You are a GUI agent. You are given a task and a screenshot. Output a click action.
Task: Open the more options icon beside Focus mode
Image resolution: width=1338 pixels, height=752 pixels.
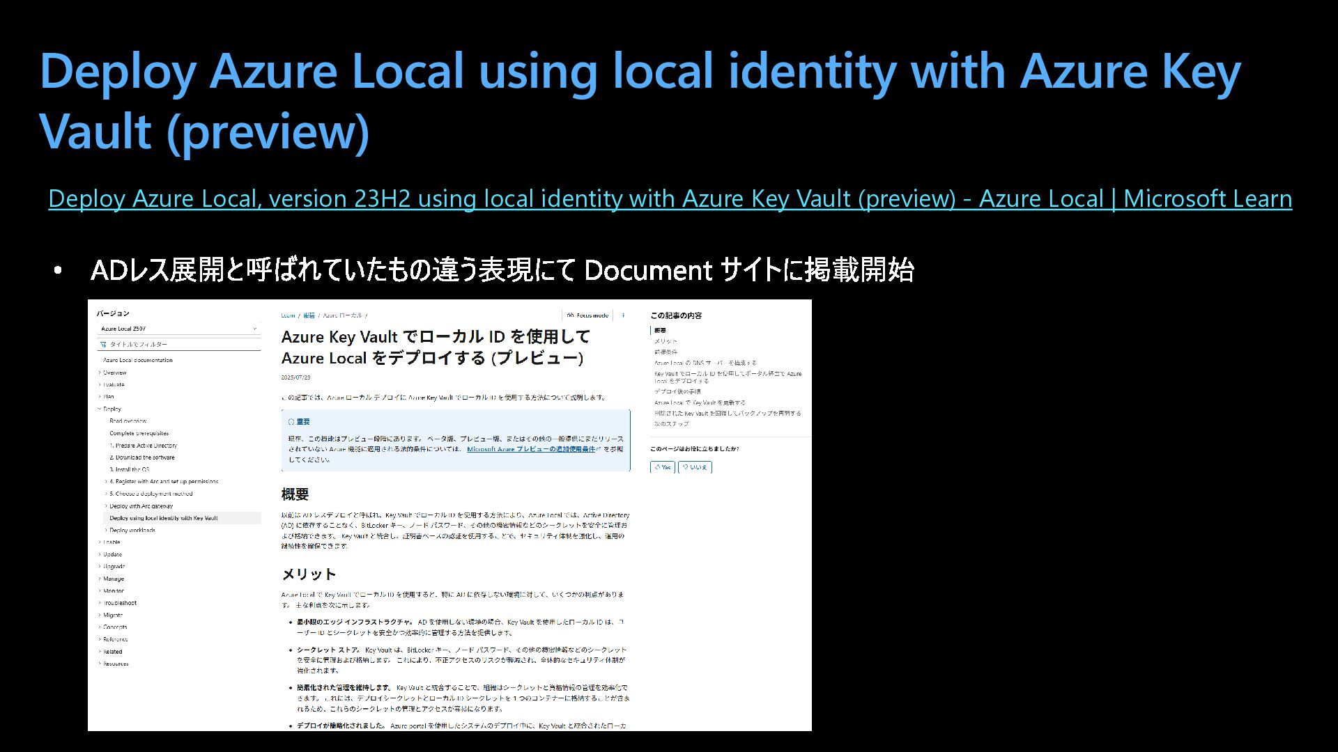click(623, 315)
